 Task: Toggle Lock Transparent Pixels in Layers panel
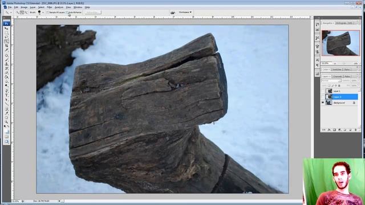tap(329, 85)
